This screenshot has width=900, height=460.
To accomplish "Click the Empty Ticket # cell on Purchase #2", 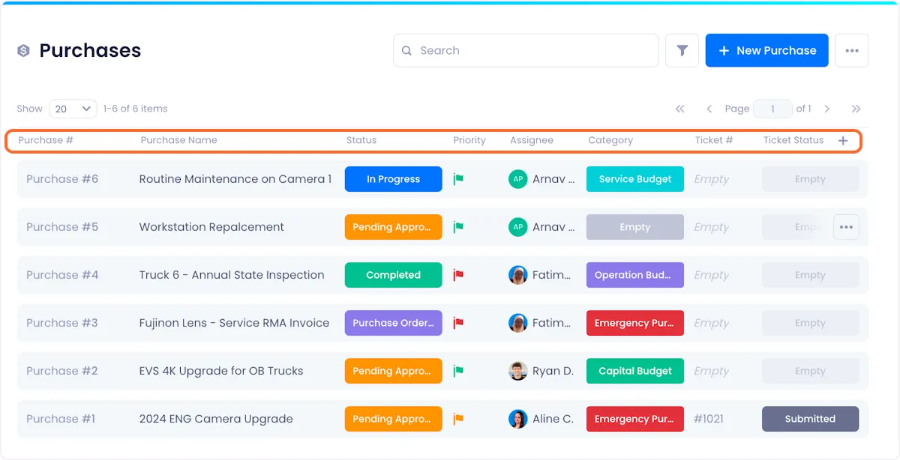I will 711,371.
